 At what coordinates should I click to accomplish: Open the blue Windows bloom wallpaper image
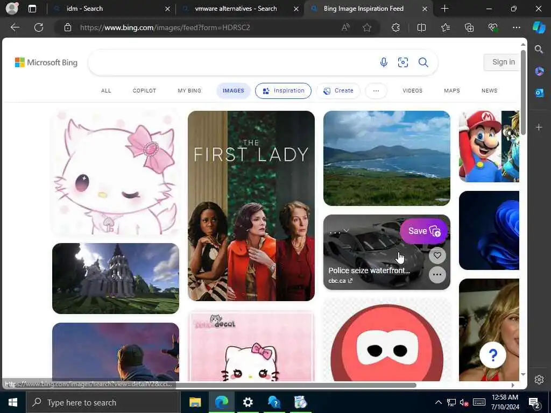click(x=489, y=230)
